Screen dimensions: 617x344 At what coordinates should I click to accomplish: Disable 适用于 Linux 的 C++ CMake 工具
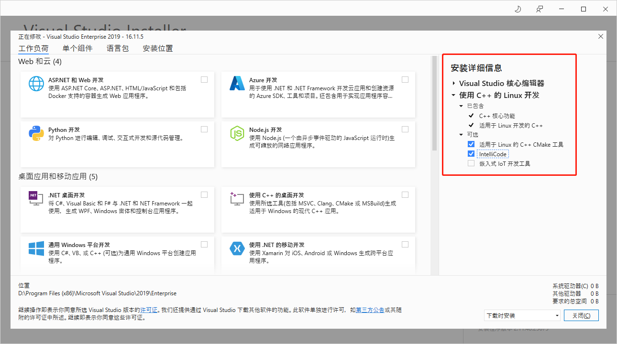coord(471,144)
